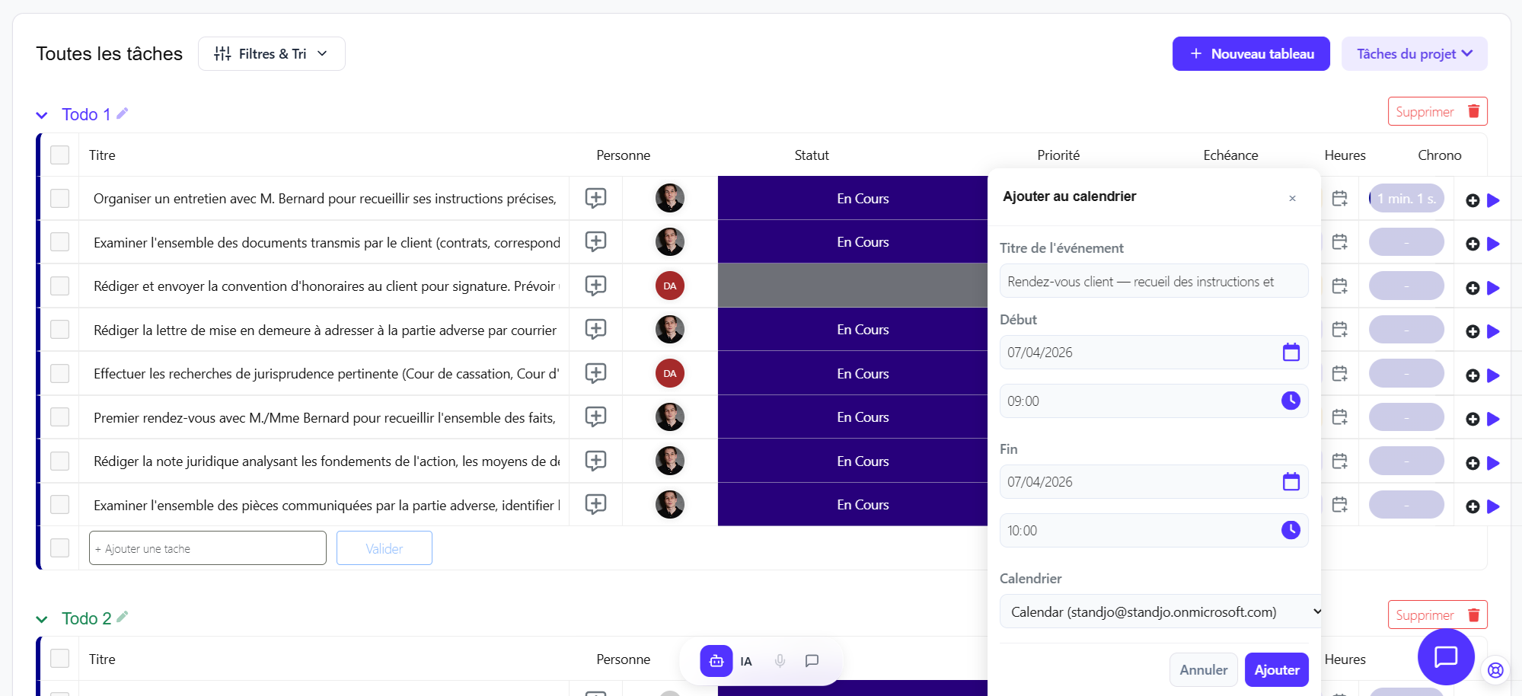Click the microphone icon in the bottom toolbar
This screenshot has height=696, width=1522.
pyautogui.click(x=780, y=661)
